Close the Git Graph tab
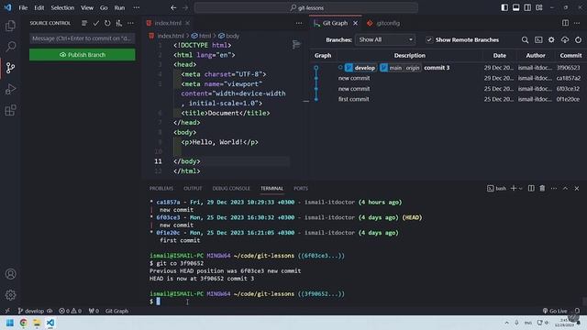This screenshot has height=330, width=587. point(355,23)
